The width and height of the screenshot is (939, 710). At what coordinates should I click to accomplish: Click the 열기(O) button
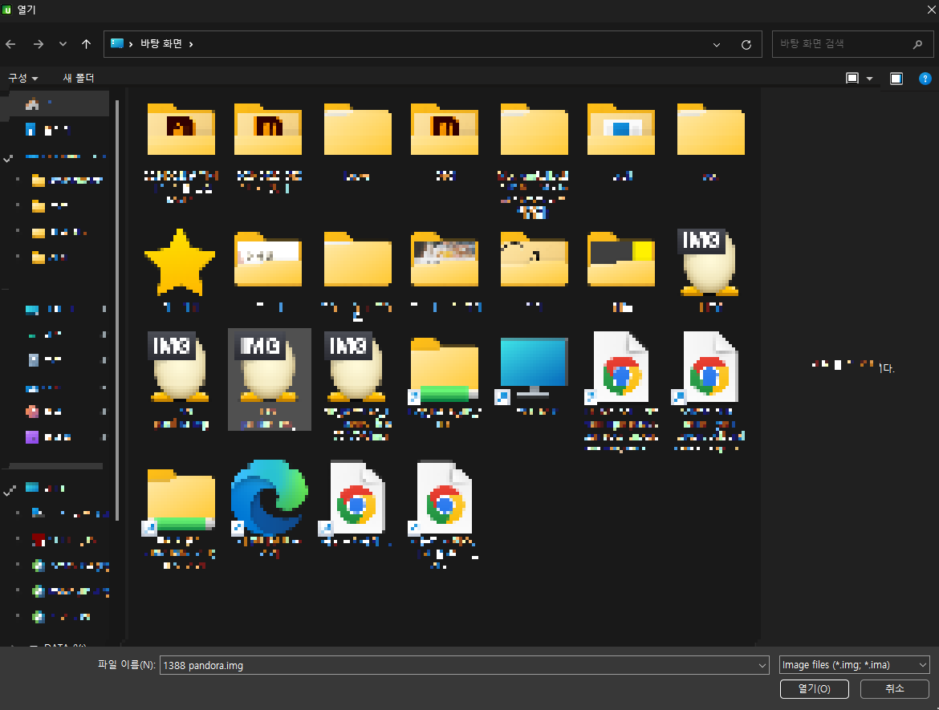tap(815, 689)
